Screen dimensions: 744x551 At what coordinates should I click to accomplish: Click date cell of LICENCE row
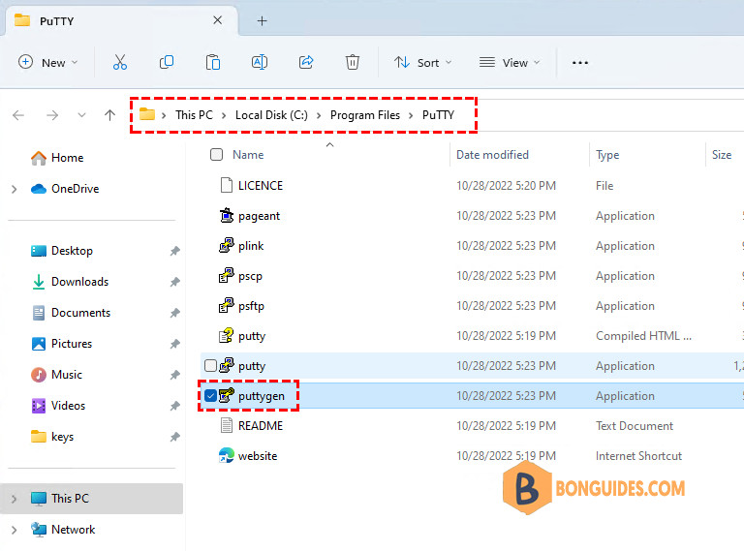506,185
